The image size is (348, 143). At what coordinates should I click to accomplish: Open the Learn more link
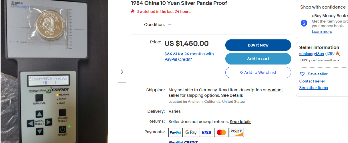point(322,31)
